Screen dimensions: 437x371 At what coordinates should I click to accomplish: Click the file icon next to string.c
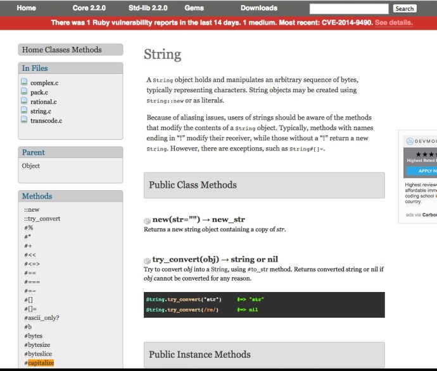pyautogui.click(x=24, y=111)
